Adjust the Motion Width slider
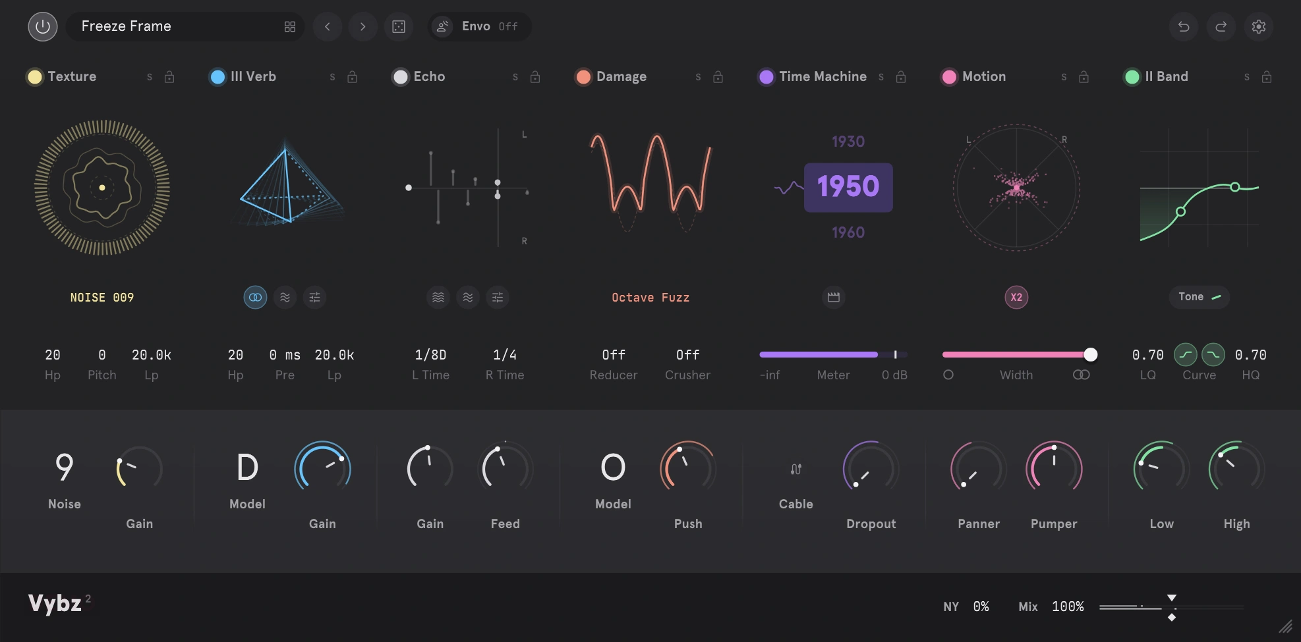The height and width of the screenshot is (642, 1301). point(1016,354)
